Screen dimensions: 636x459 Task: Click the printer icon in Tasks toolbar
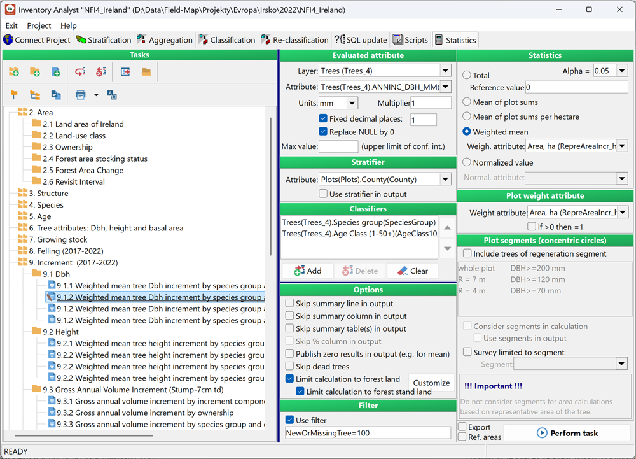pyautogui.click(x=81, y=95)
